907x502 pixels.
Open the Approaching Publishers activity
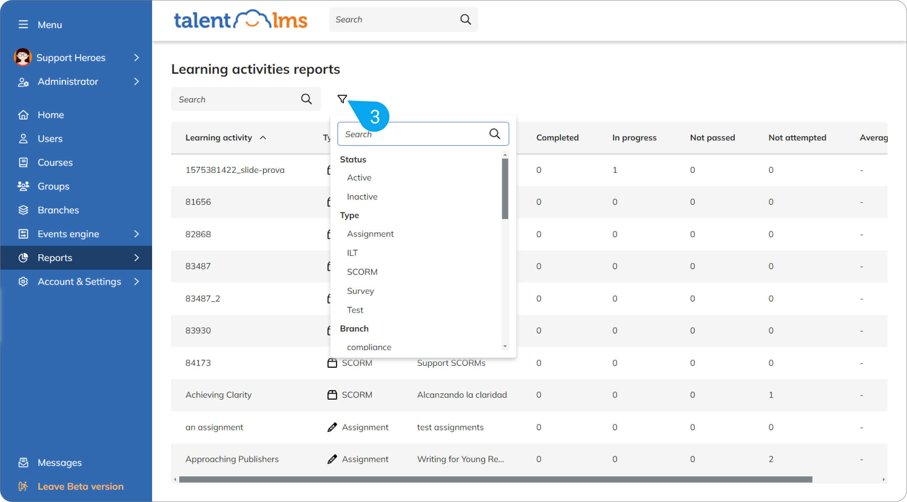232,459
